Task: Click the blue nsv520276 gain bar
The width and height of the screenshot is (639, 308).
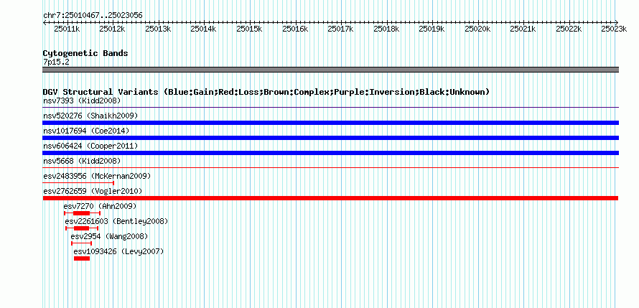Action: tap(330, 123)
